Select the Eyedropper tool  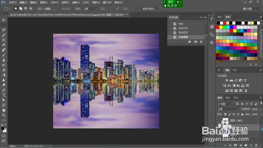pyautogui.click(x=3, y=45)
